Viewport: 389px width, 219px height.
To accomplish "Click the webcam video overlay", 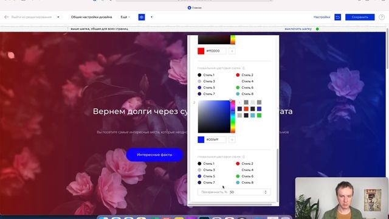I will pyautogui.click(x=342, y=198).
